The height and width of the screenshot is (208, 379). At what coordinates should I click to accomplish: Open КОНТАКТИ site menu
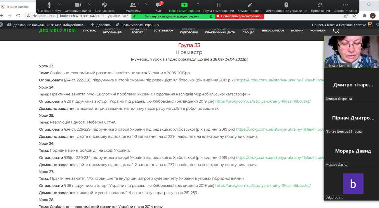318,31
